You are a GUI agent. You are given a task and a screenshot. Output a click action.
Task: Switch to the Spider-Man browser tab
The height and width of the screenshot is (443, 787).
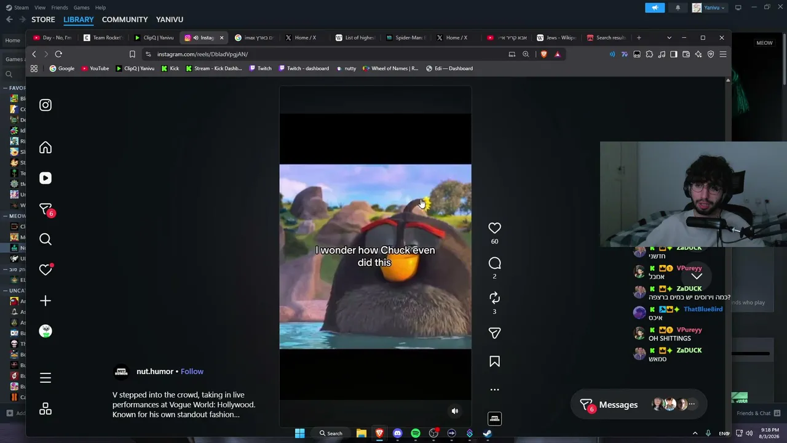(x=406, y=38)
